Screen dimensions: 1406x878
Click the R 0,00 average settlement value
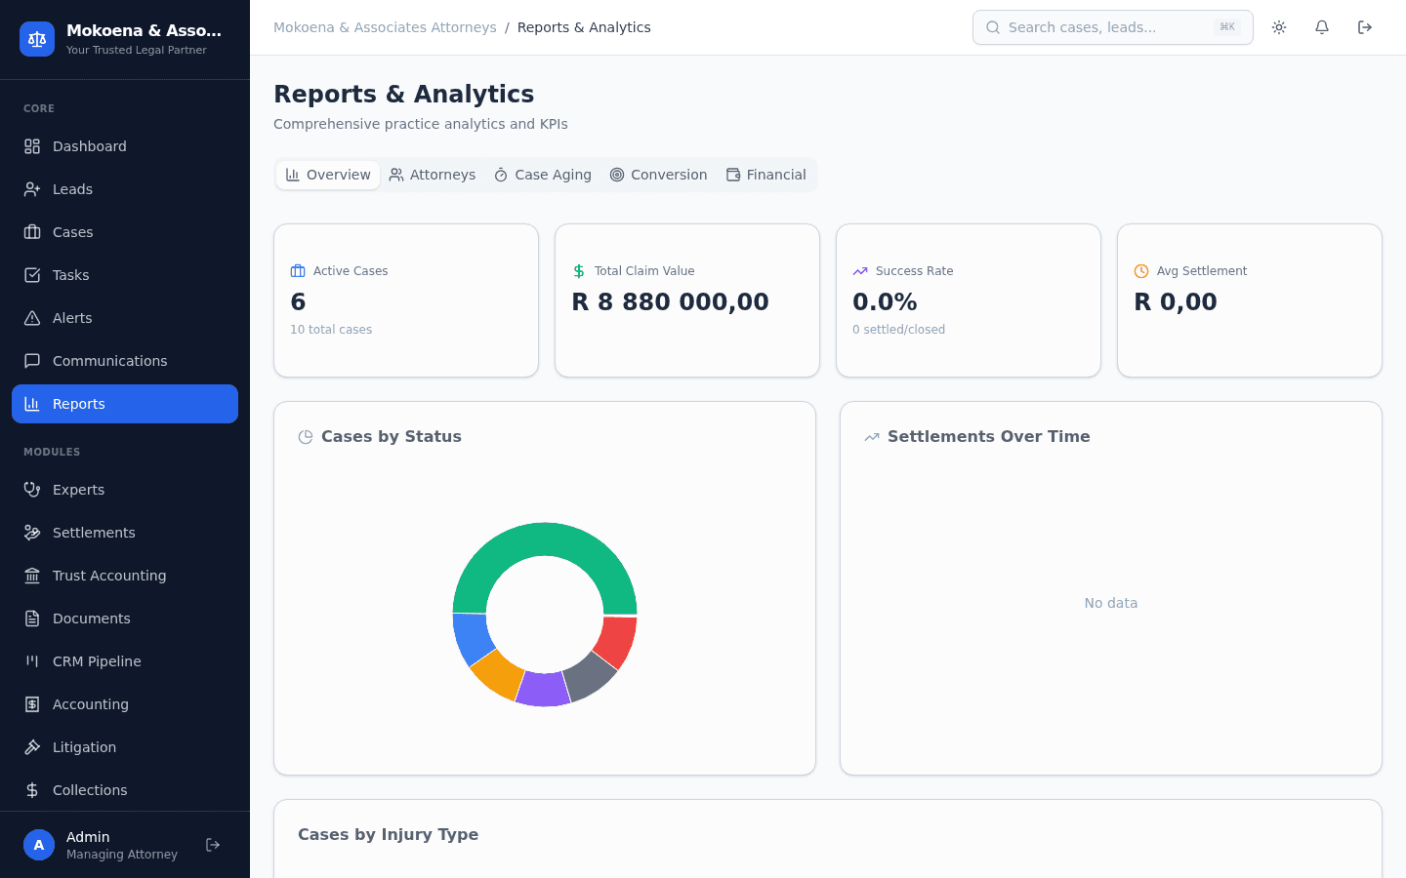(1176, 302)
